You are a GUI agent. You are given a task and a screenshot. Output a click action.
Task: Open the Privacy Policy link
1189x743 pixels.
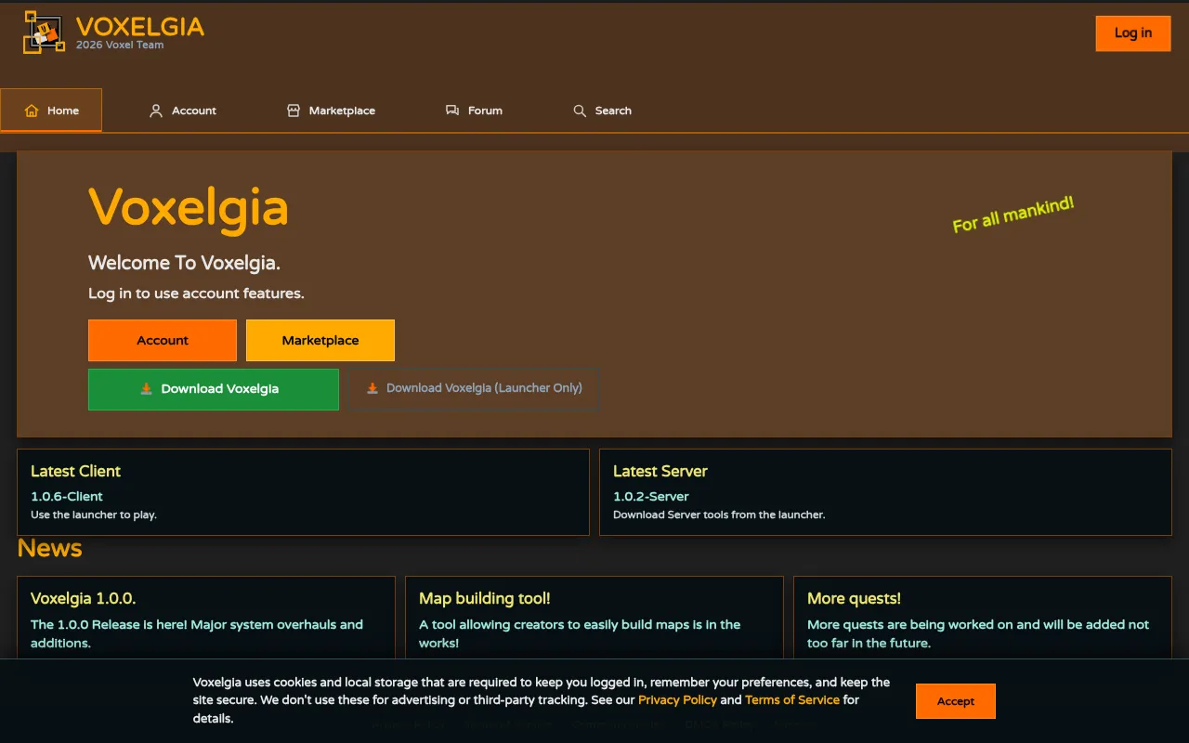(677, 700)
